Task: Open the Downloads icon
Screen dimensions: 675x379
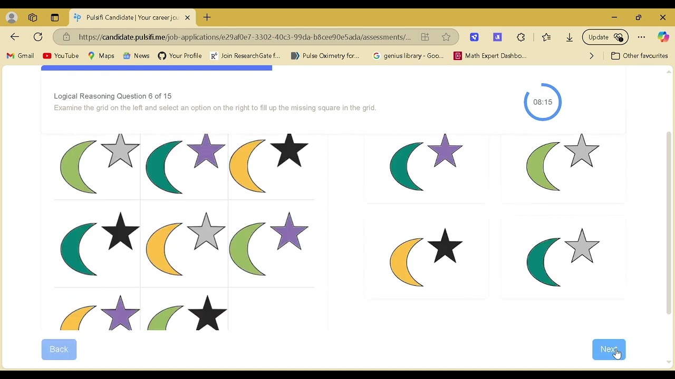Action: click(x=570, y=37)
